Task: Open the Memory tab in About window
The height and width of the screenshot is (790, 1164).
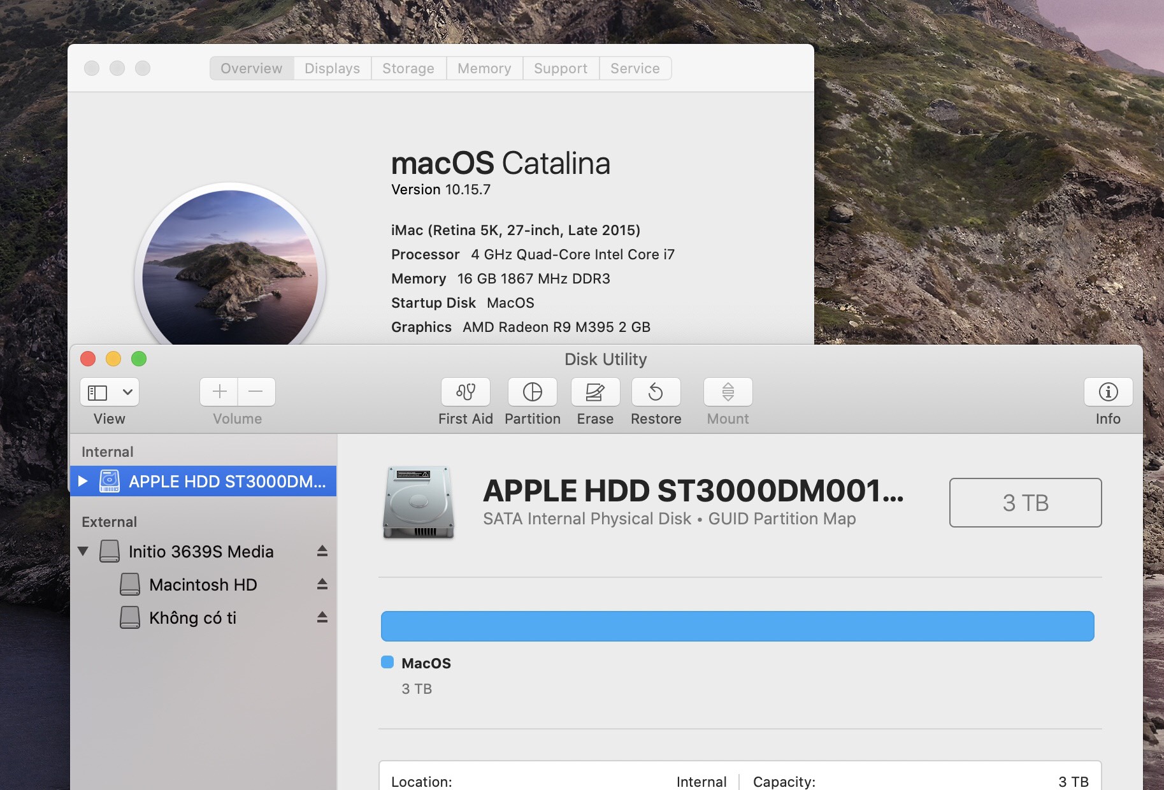Action: (x=484, y=68)
